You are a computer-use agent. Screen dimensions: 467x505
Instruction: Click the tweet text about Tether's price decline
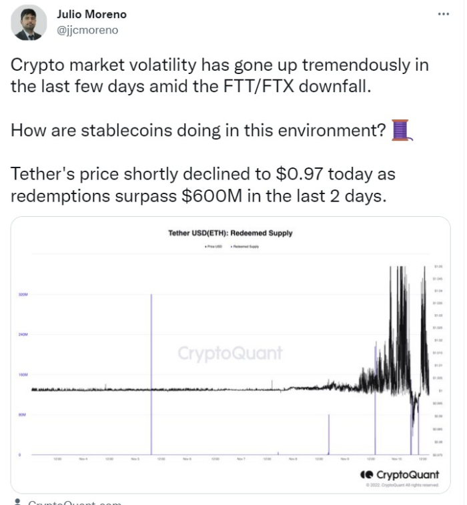[203, 185]
